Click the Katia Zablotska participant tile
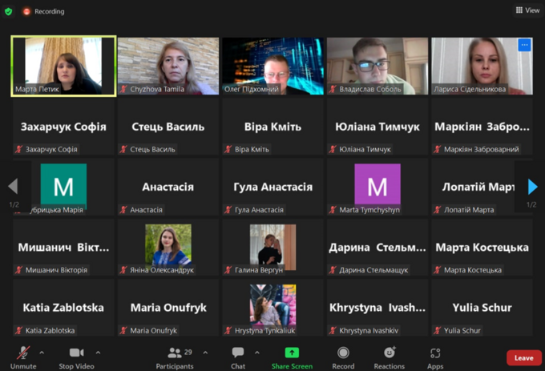Screen dimensions: 545x371 [x=63, y=308]
